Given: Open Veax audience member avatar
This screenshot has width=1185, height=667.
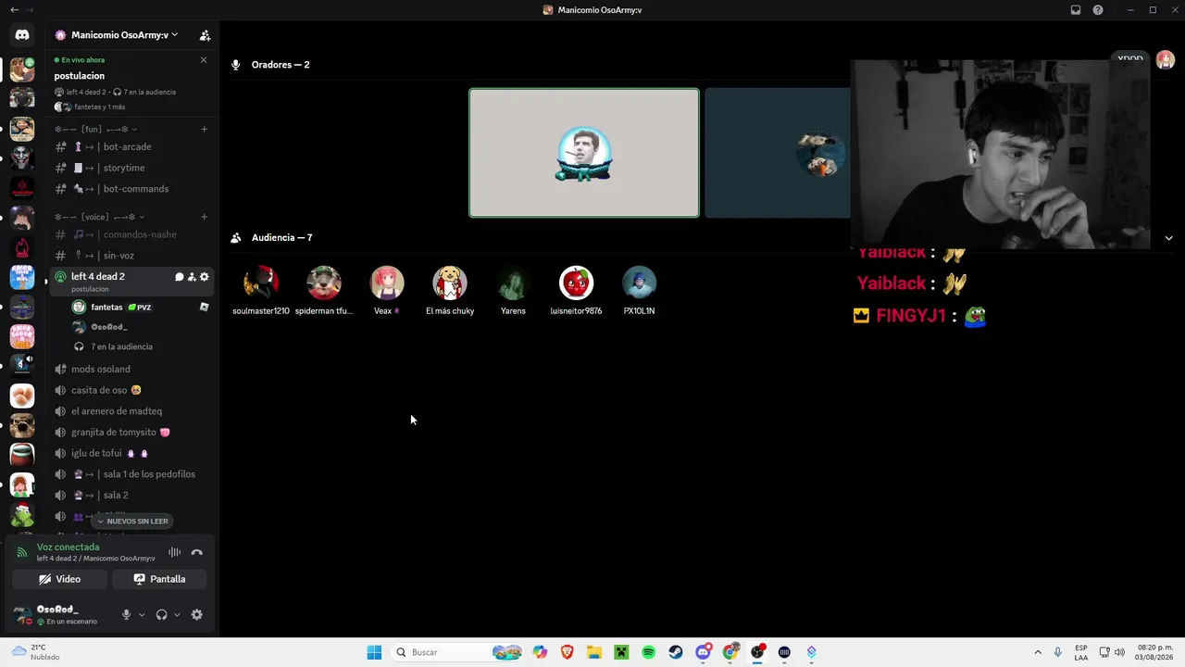Looking at the screenshot, I should coord(387,283).
